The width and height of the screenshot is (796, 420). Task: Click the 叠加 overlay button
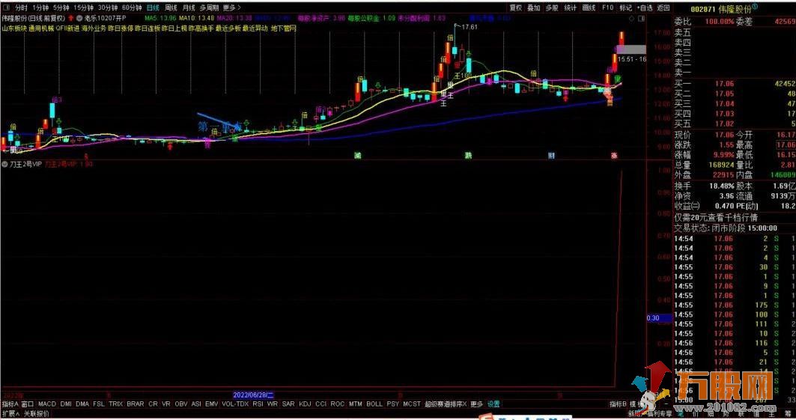coord(534,7)
